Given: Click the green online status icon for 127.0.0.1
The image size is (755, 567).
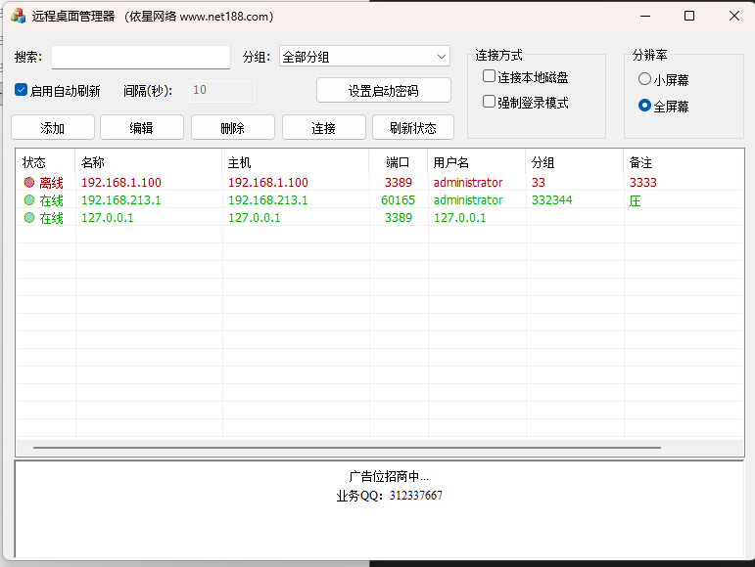Looking at the screenshot, I should tap(29, 218).
